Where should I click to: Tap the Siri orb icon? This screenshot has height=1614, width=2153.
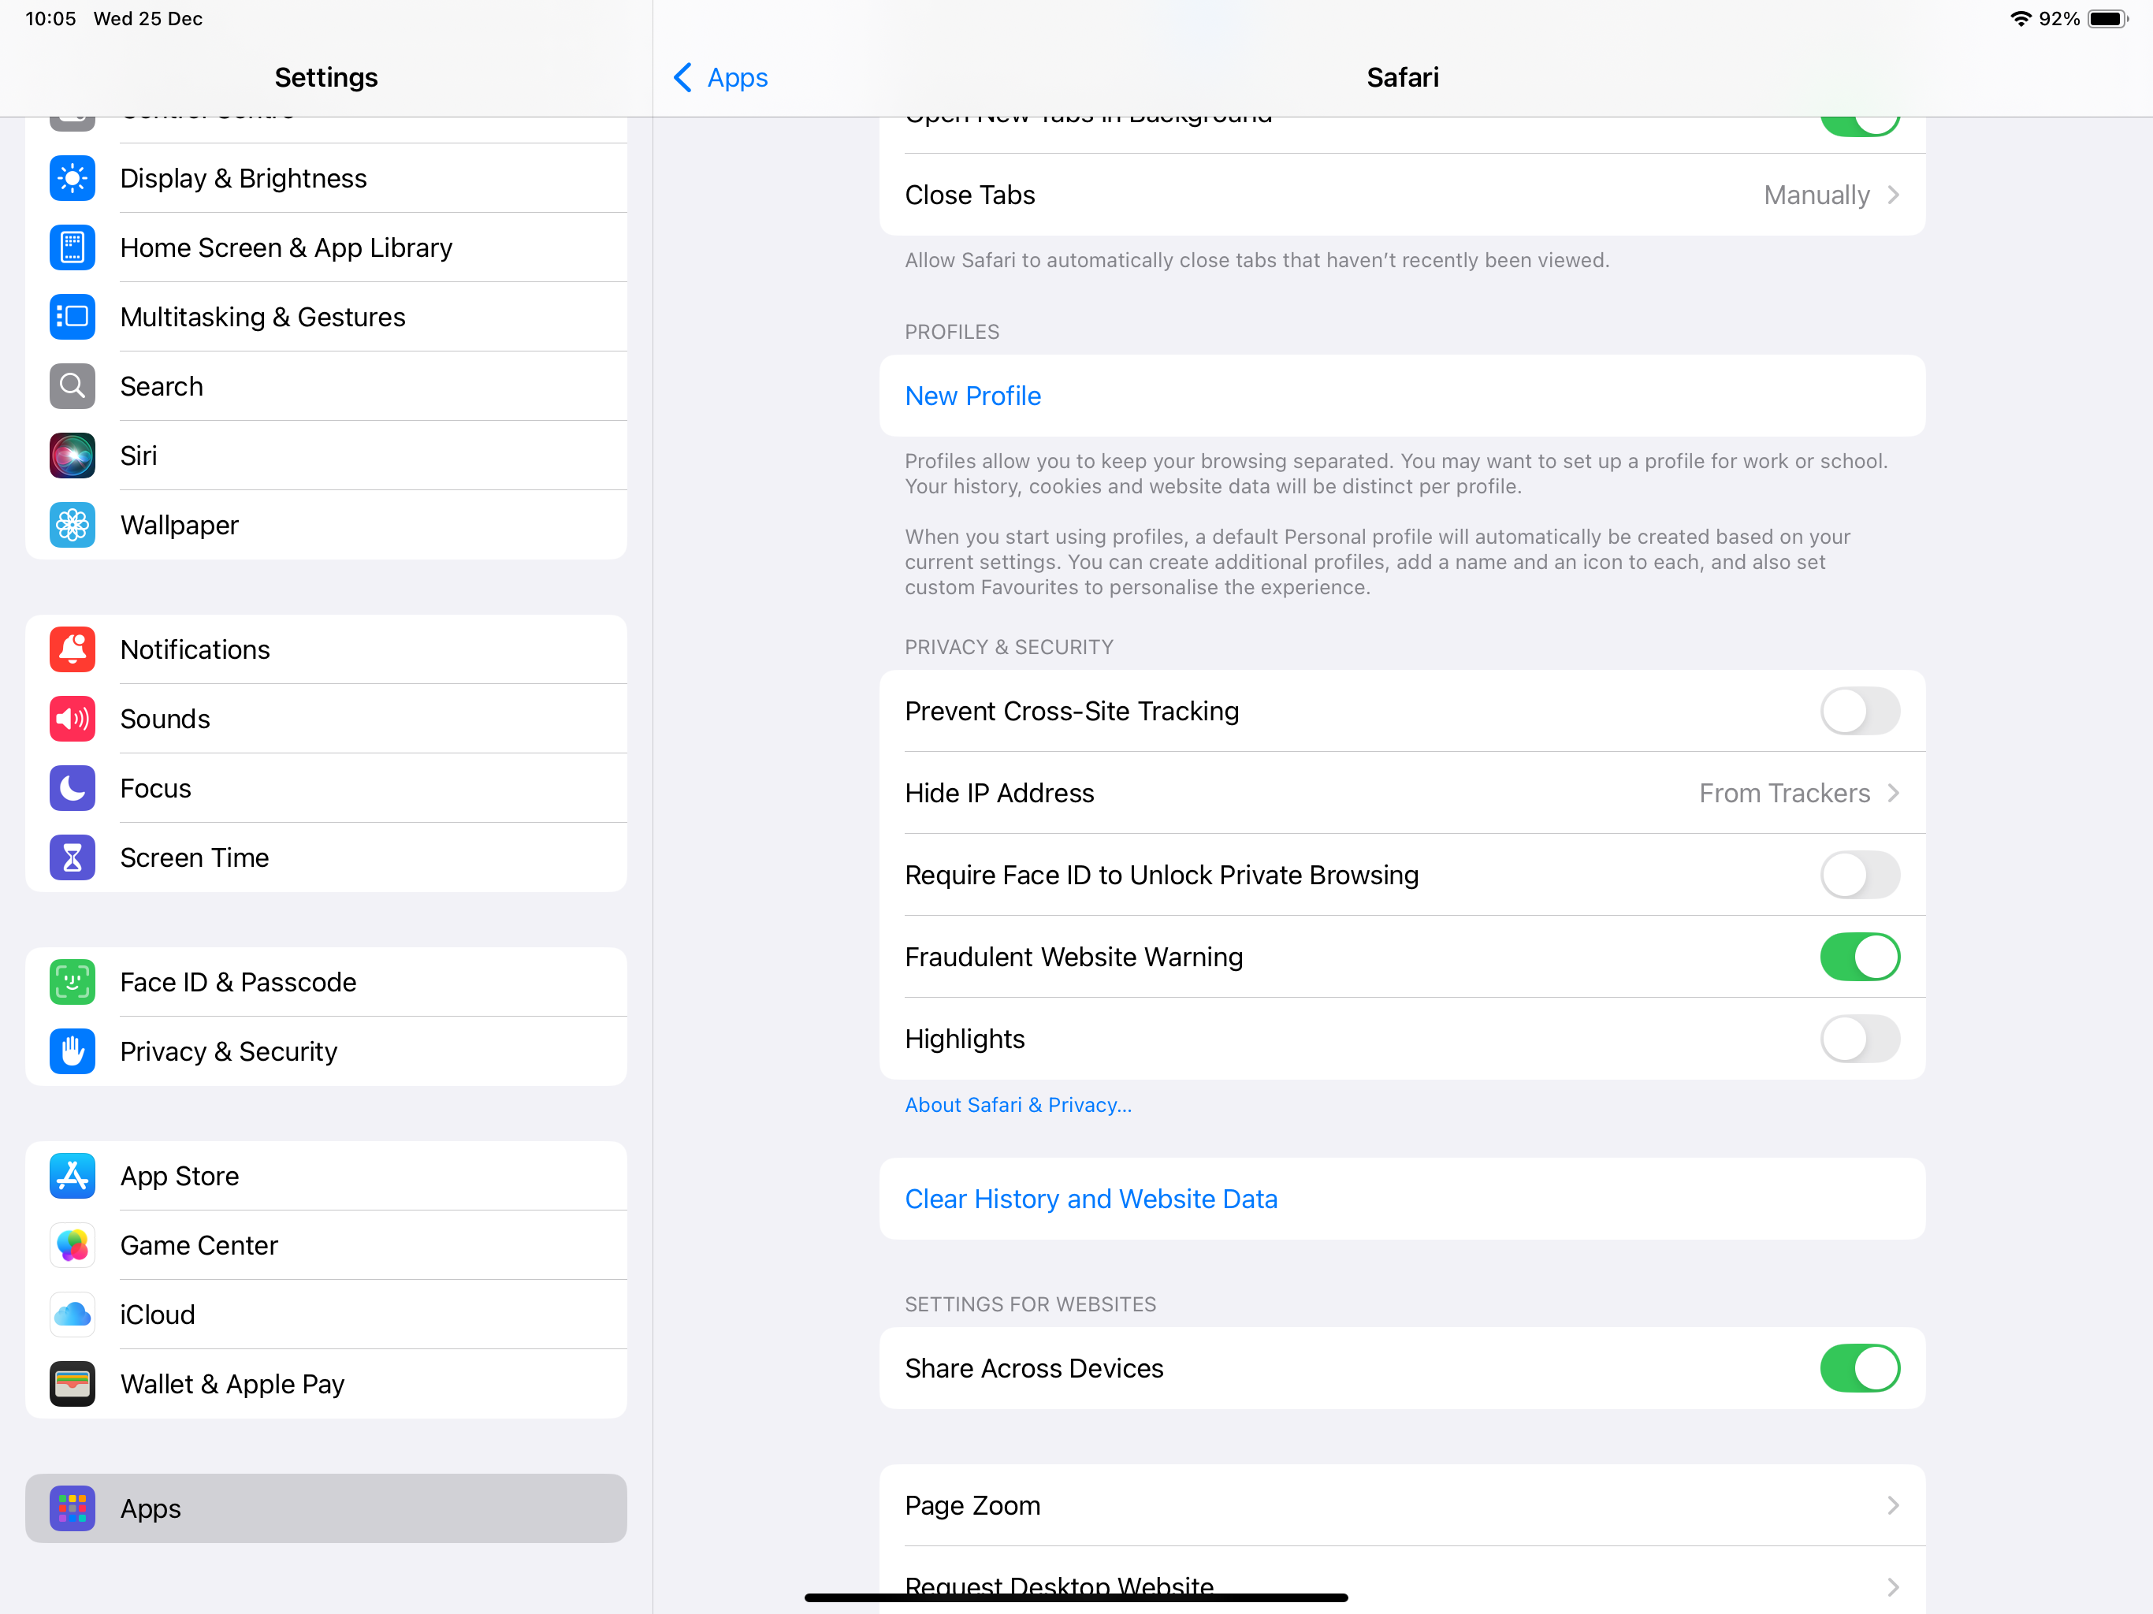(72, 456)
